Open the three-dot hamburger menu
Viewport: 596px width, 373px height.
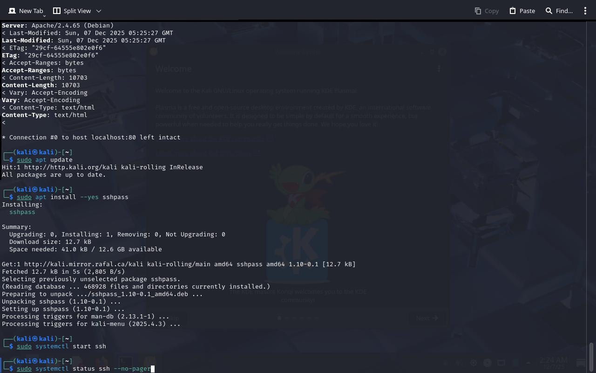(585, 11)
